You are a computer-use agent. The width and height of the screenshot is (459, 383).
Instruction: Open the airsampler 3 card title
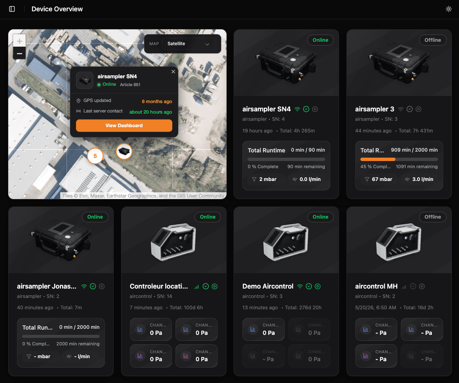click(x=375, y=109)
